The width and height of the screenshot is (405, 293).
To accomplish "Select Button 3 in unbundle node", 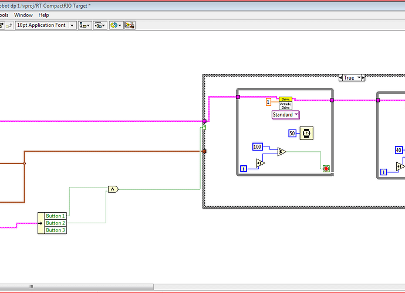I will coord(55,230).
